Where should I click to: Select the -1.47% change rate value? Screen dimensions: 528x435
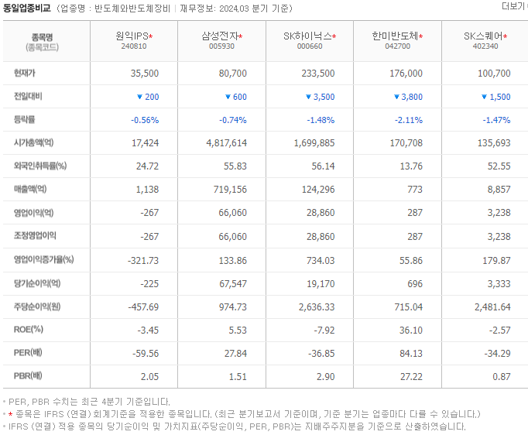tap(496, 120)
